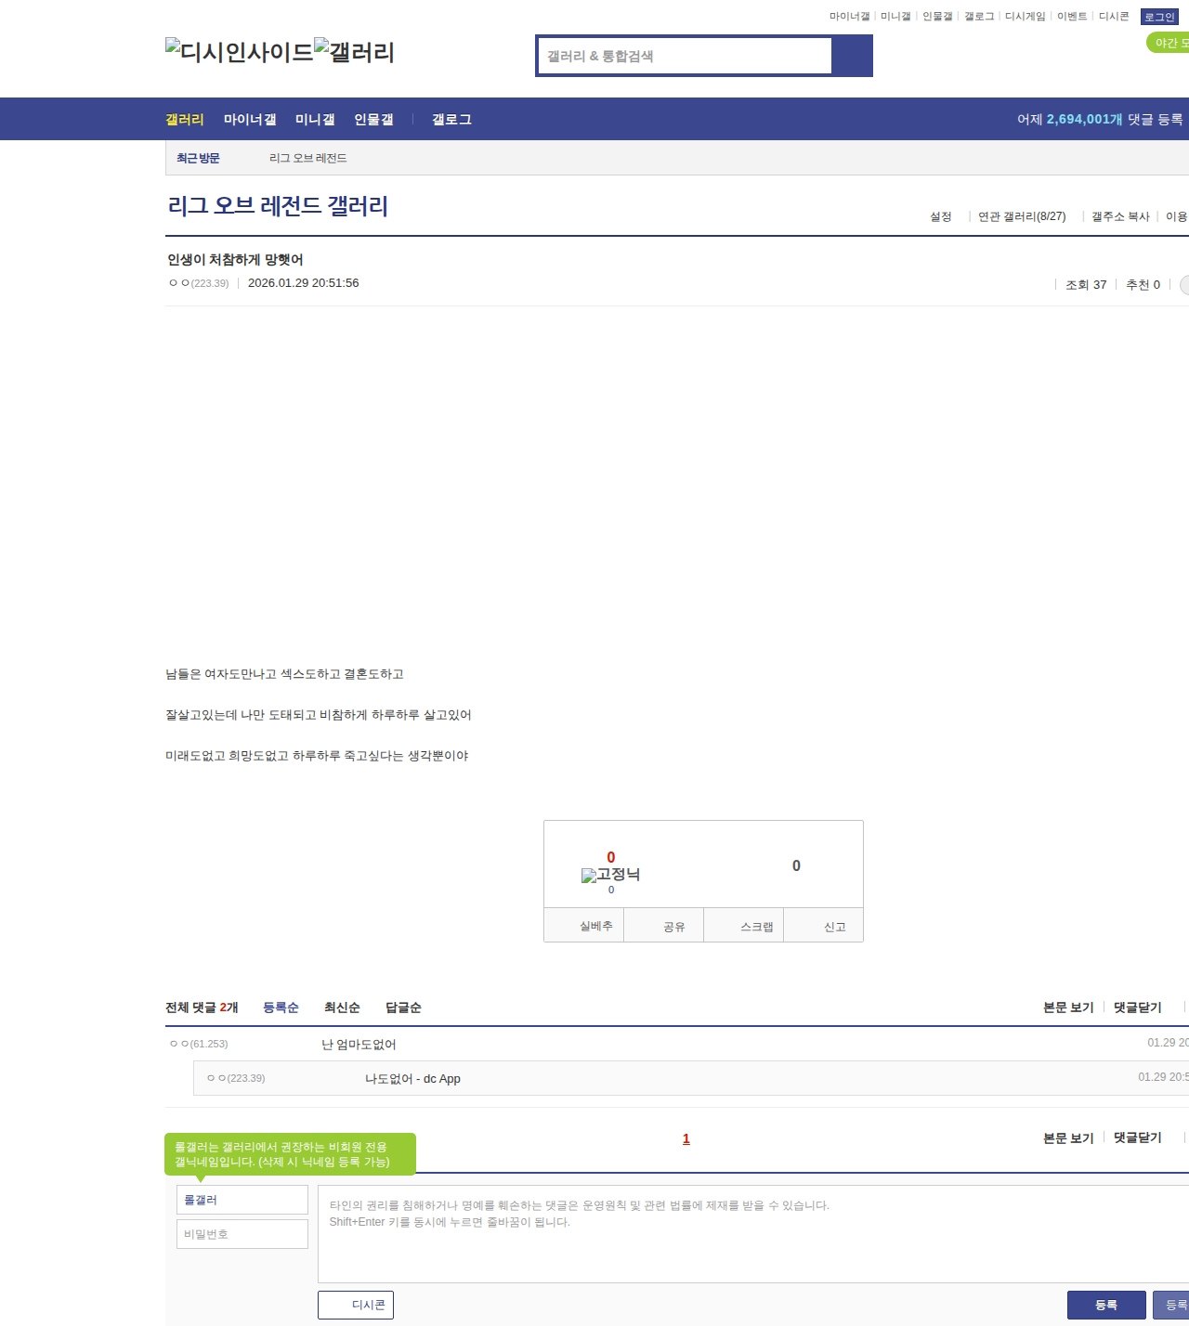This screenshot has height=1326, width=1189.
Task: Expand the 연관 갤러리(8/27) list
Action: pos(1022,216)
